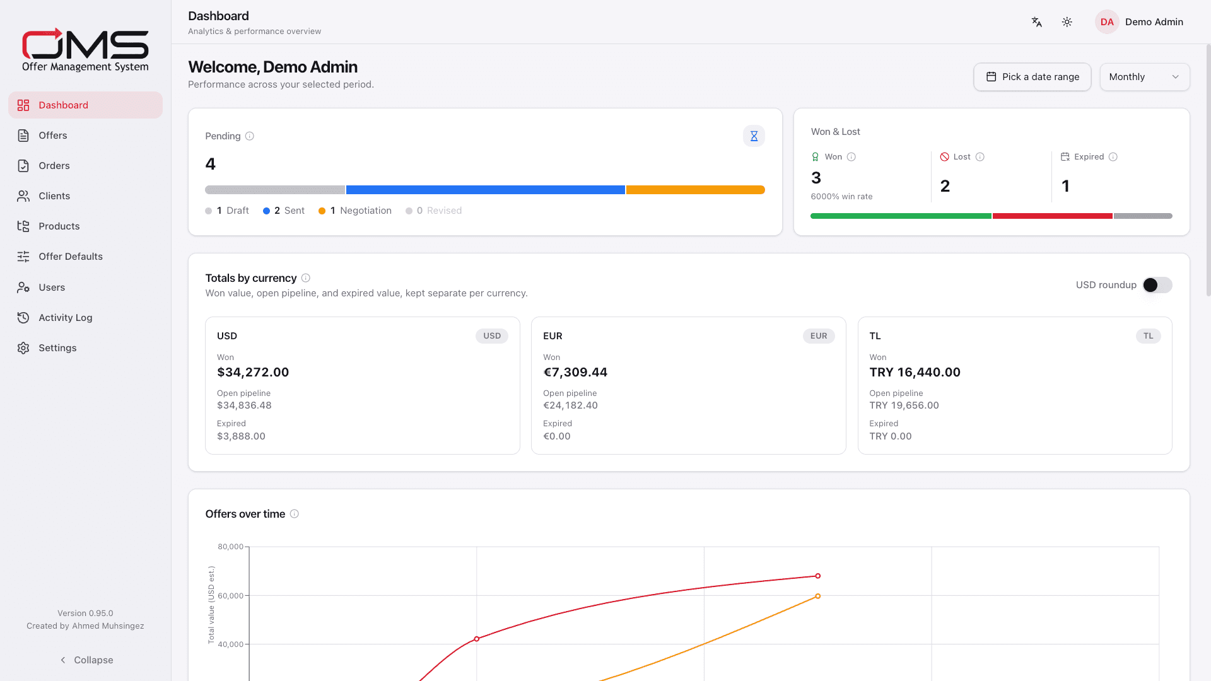
Task: Click the orange line chart end point
Action: (818, 596)
